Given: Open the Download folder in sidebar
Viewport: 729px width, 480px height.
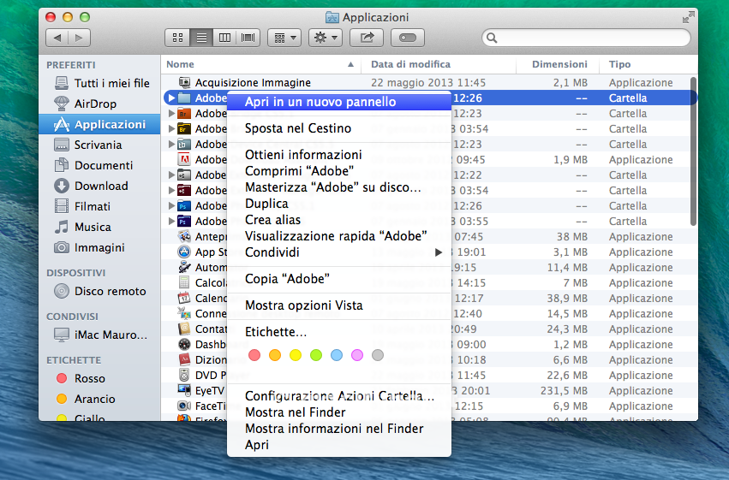Looking at the screenshot, I should [100, 186].
